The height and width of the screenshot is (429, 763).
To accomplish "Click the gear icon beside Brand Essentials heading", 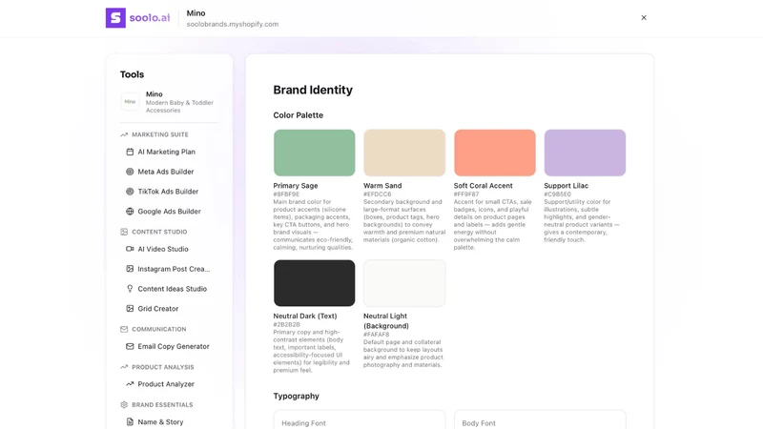I will [124, 404].
